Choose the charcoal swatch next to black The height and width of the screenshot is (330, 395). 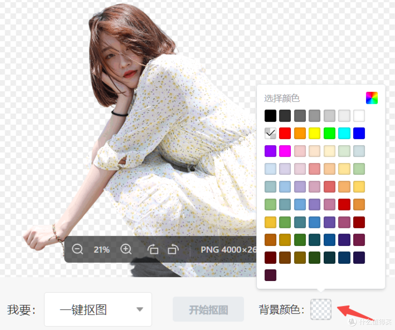click(x=285, y=115)
